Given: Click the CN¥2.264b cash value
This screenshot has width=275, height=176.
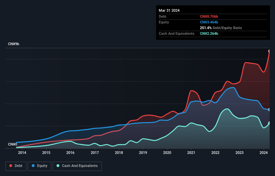Looking at the screenshot, I should (x=209, y=33).
